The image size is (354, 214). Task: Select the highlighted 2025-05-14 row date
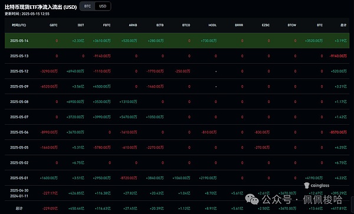tap(19, 41)
